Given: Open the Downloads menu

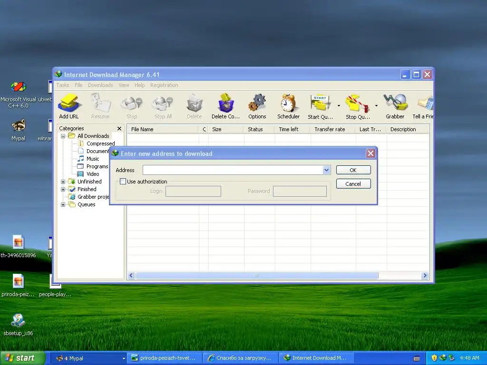Looking at the screenshot, I should pyautogui.click(x=100, y=85).
